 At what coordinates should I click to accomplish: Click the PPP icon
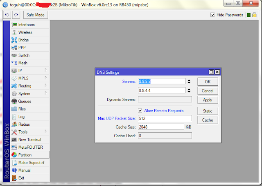[x=14, y=48]
